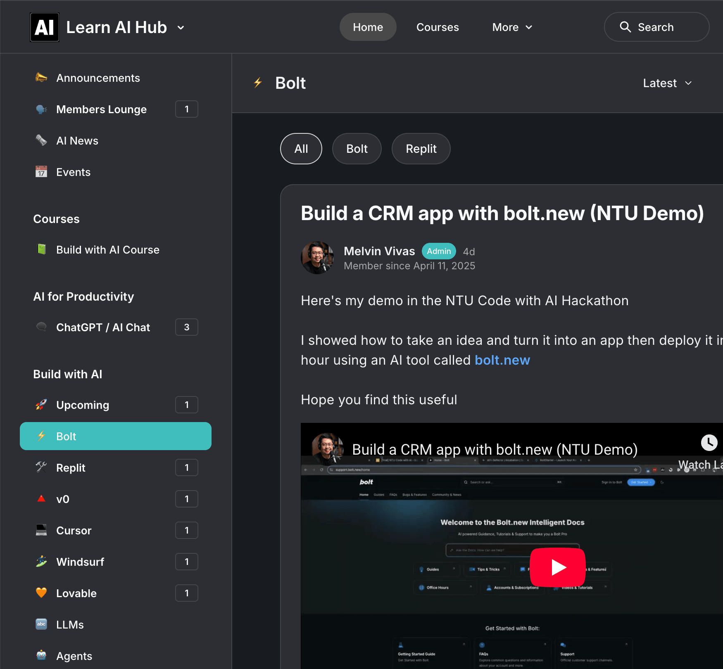Open the Build a CRM app post title
Viewport: 723px width, 669px height.
(502, 214)
